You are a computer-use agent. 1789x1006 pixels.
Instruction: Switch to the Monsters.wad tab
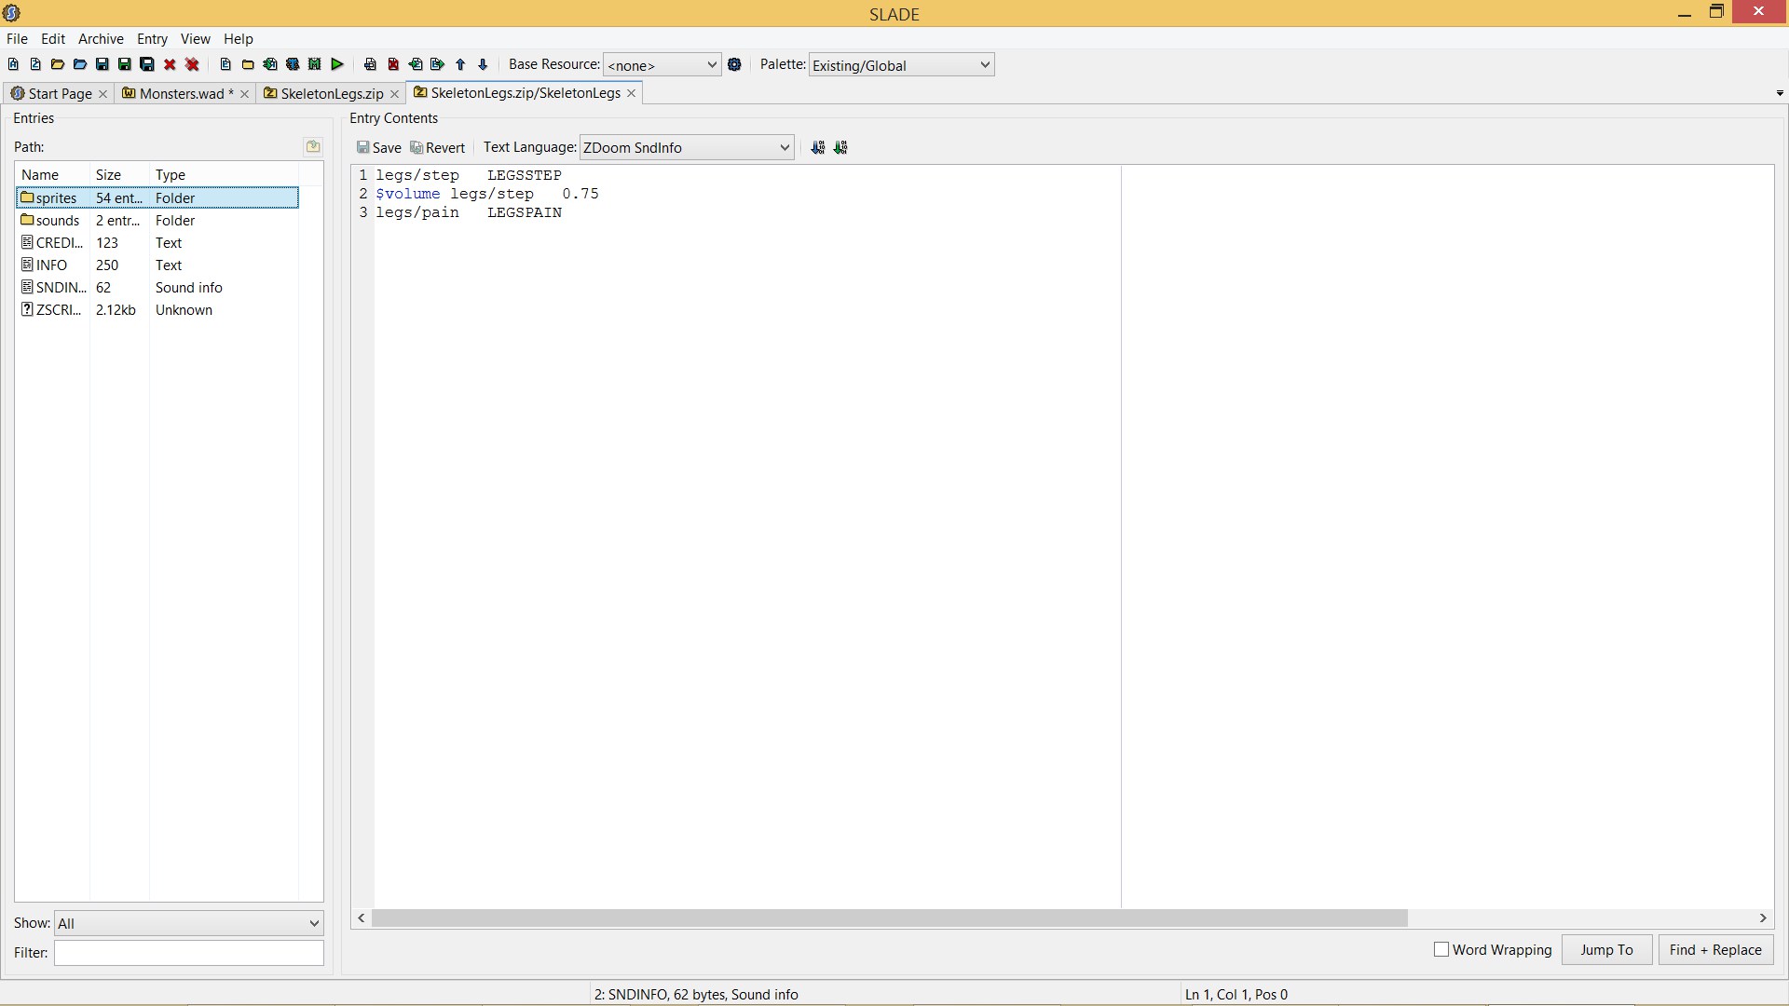182,93
